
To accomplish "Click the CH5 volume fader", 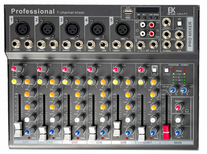I will tap(117, 127).
